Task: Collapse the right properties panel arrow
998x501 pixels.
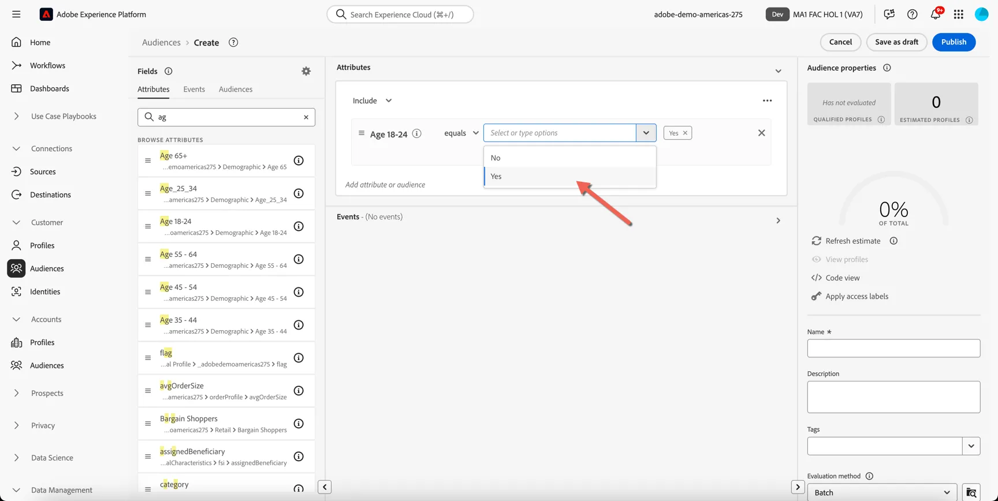Action: point(798,487)
